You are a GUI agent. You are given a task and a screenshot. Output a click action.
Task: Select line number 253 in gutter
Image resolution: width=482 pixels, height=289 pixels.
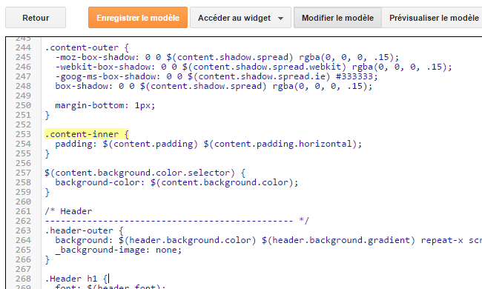click(24, 134)
